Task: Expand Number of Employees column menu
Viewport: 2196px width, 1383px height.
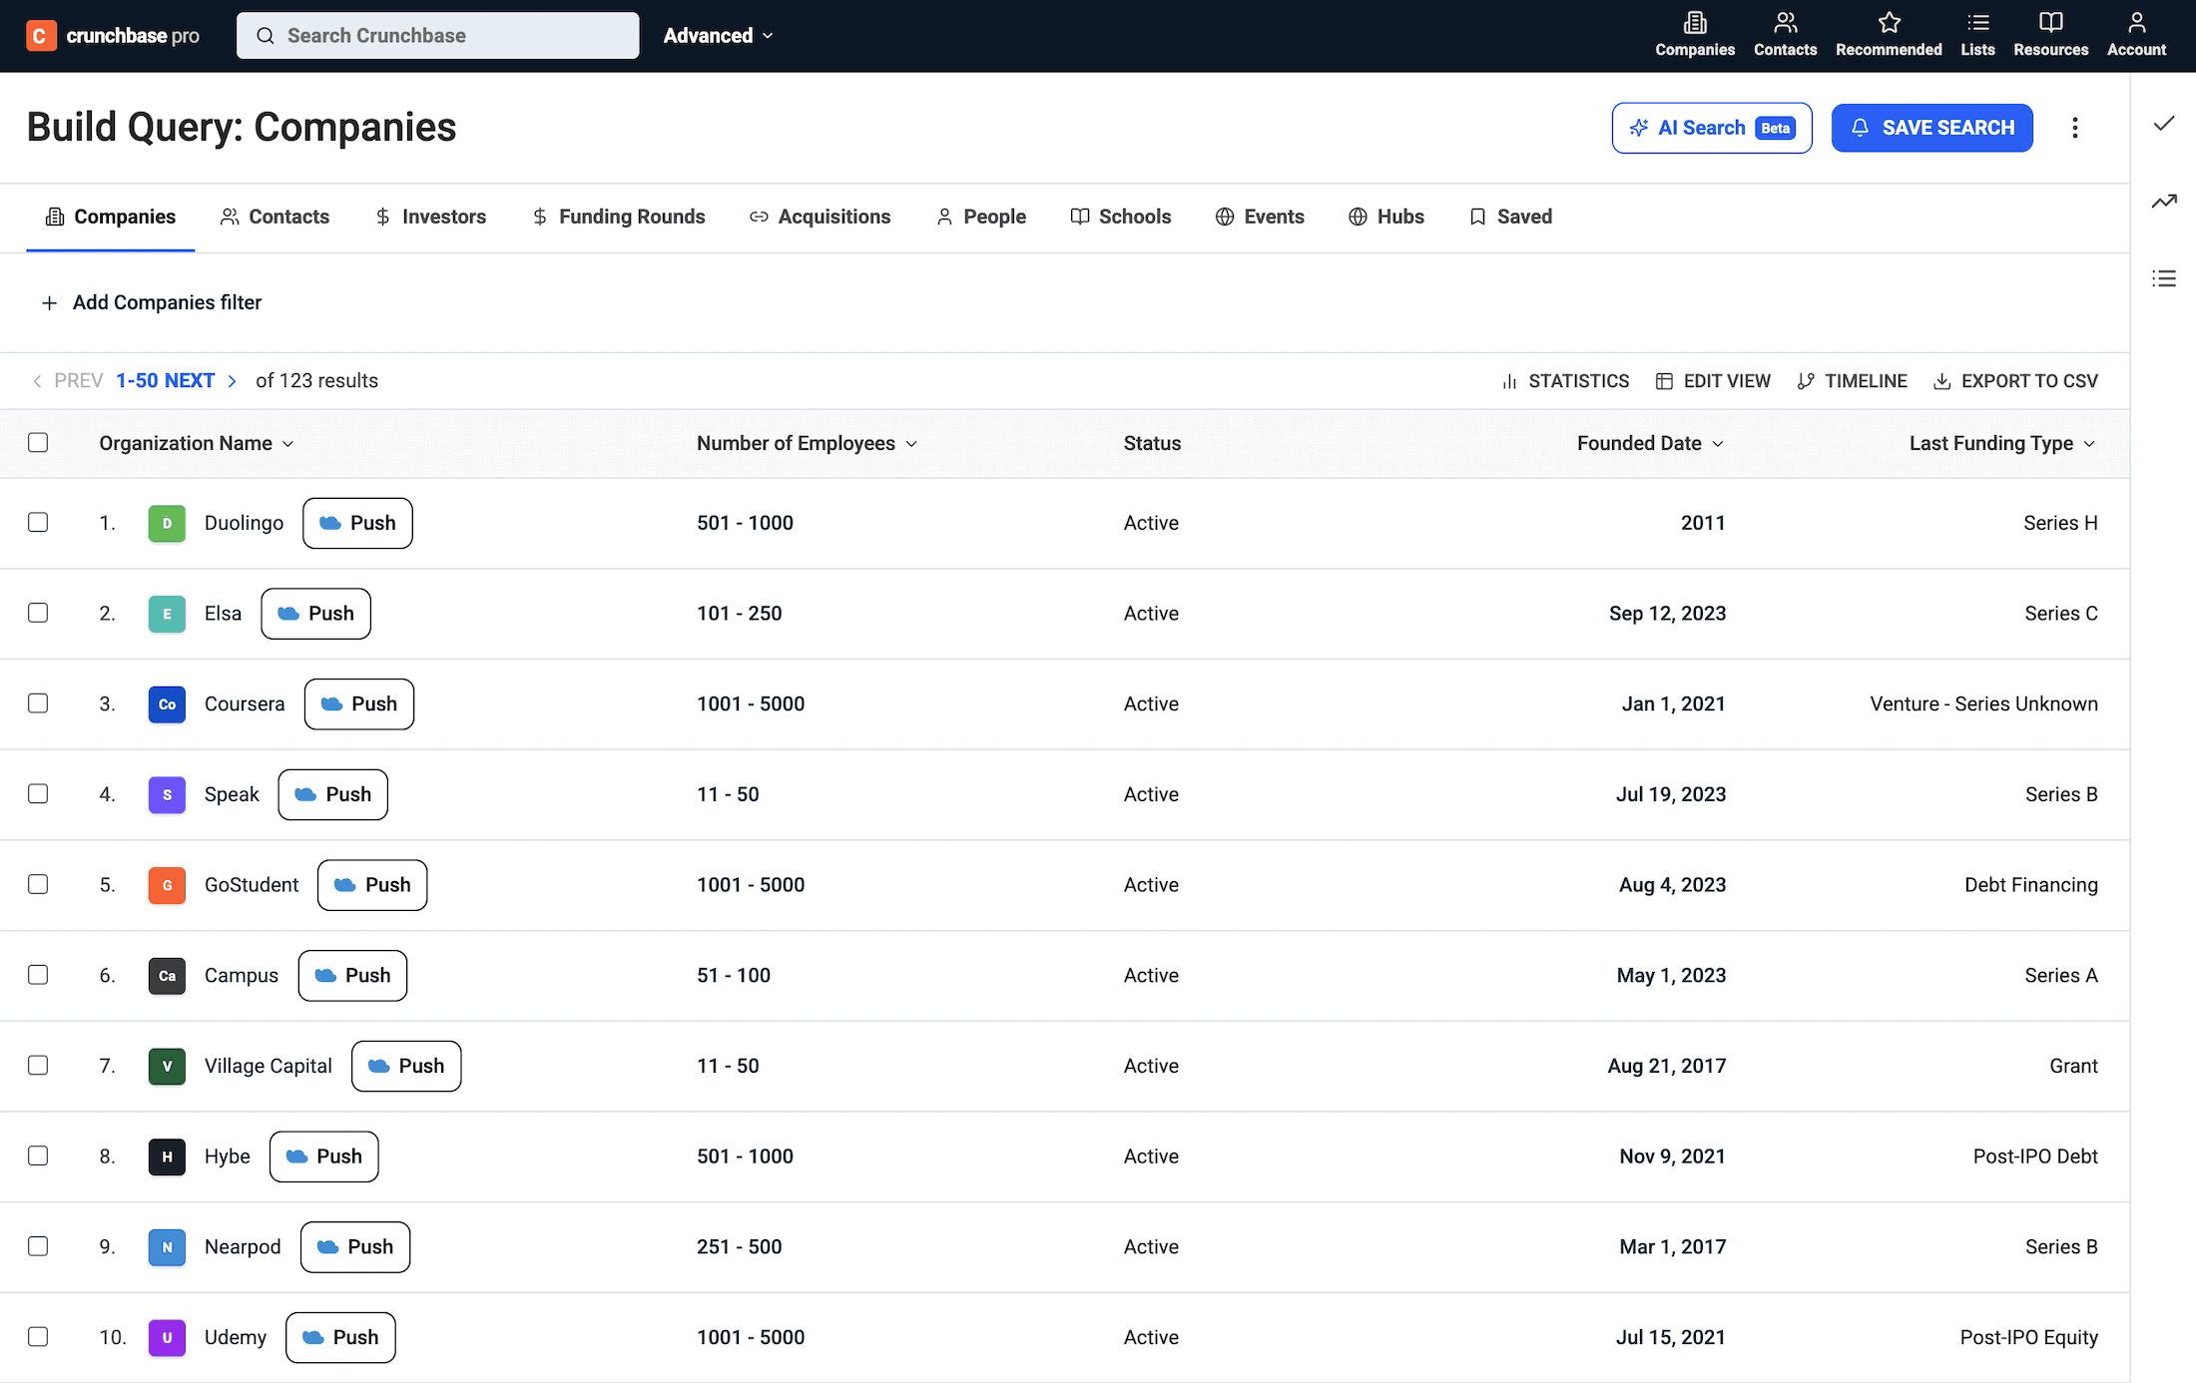Action: pos(911,444)
